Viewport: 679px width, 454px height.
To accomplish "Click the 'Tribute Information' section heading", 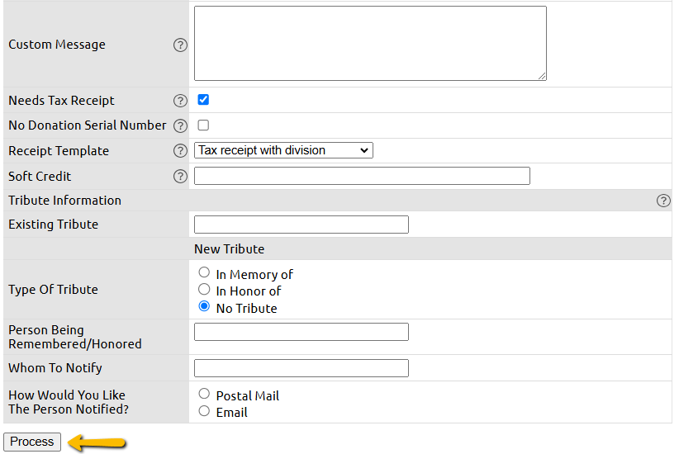I will click(65, 201).
